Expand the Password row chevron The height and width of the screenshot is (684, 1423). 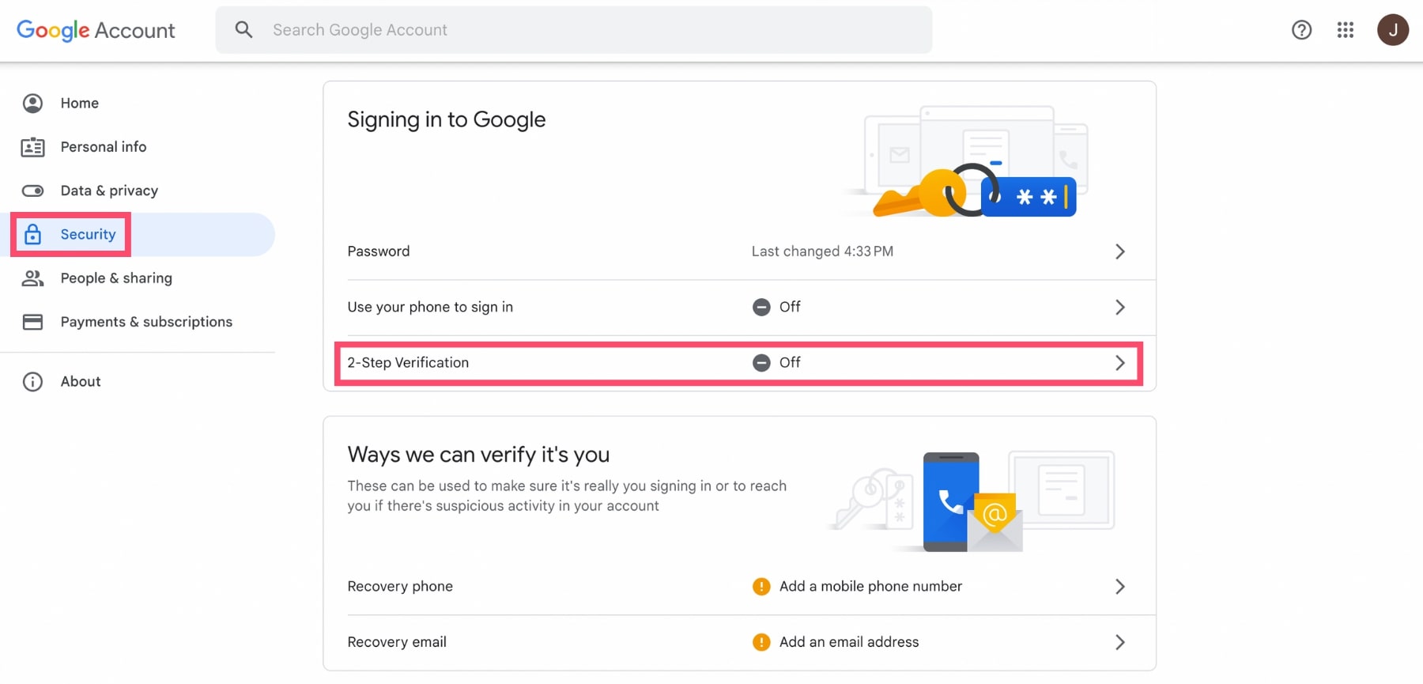coord(1119,251)
